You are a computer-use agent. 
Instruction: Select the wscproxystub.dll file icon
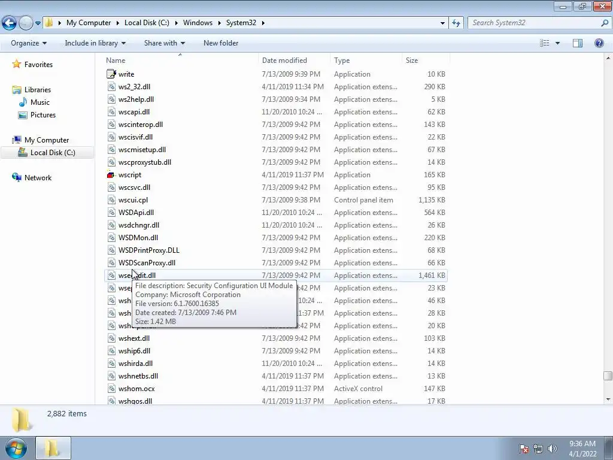111,162
